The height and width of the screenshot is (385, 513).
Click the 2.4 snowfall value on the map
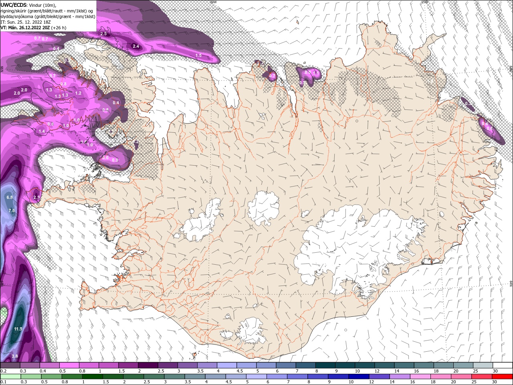(x=136, y=46)
